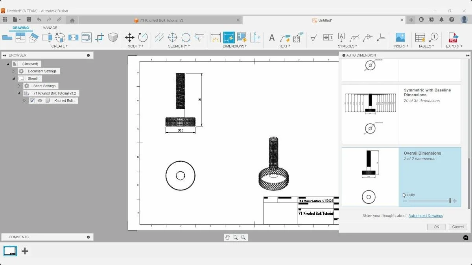Open the SYMBOLS dropdown menu
The height and width of the screenshot is (265, 472).
click(347, 46)
